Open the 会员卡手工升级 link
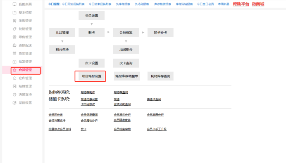The image size is (286, 163). 157,129
